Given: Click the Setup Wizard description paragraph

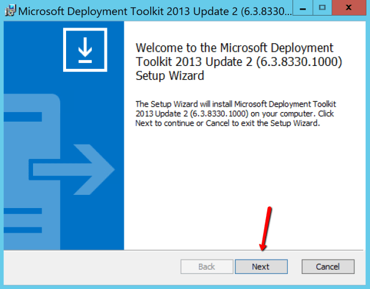Looking at the screenshot, I should coord(235,114).
